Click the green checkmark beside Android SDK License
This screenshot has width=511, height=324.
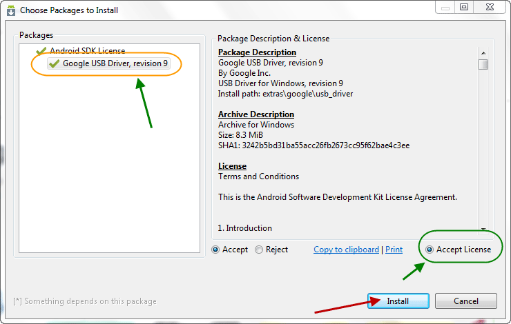41,51
